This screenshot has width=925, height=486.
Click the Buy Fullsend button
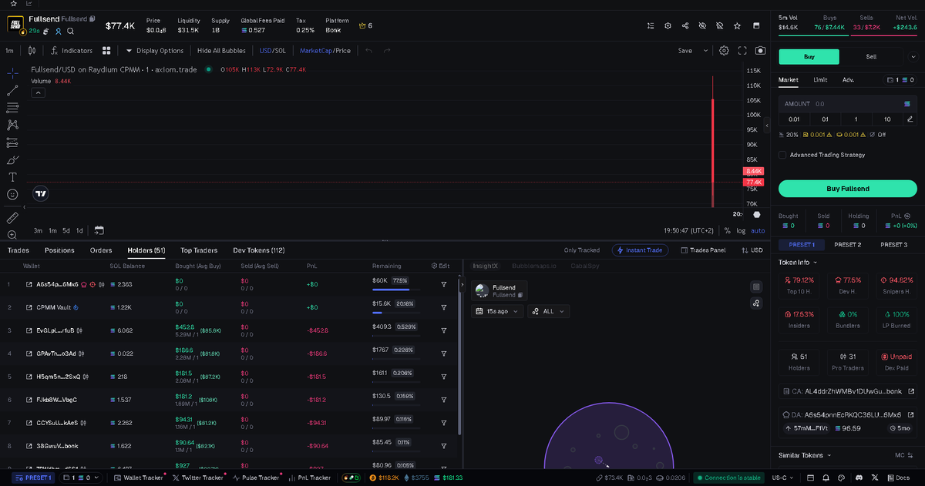847,189
